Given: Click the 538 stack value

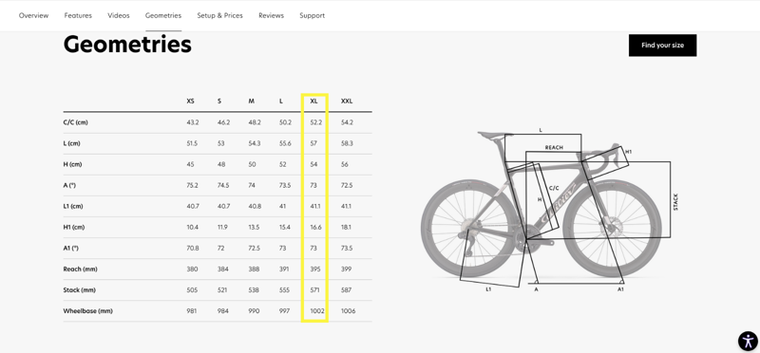Looking at the screenshot, I should (254, 290).
